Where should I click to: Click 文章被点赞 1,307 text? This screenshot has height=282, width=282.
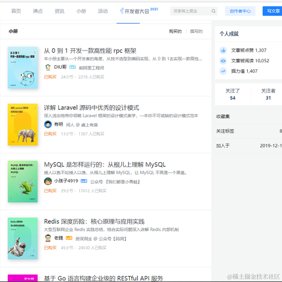pyautogui.click(x=249, y=51)
